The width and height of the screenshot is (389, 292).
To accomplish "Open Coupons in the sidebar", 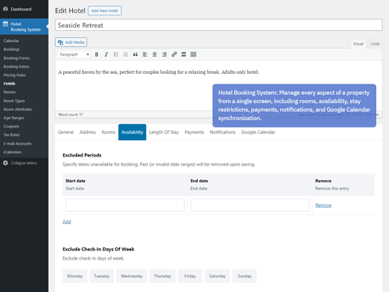I will click(x=11, y=127).
